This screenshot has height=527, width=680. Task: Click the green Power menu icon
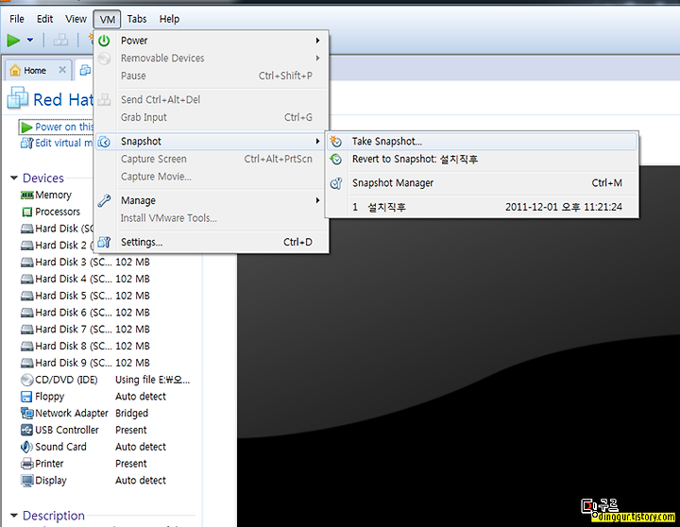point(104,41)
